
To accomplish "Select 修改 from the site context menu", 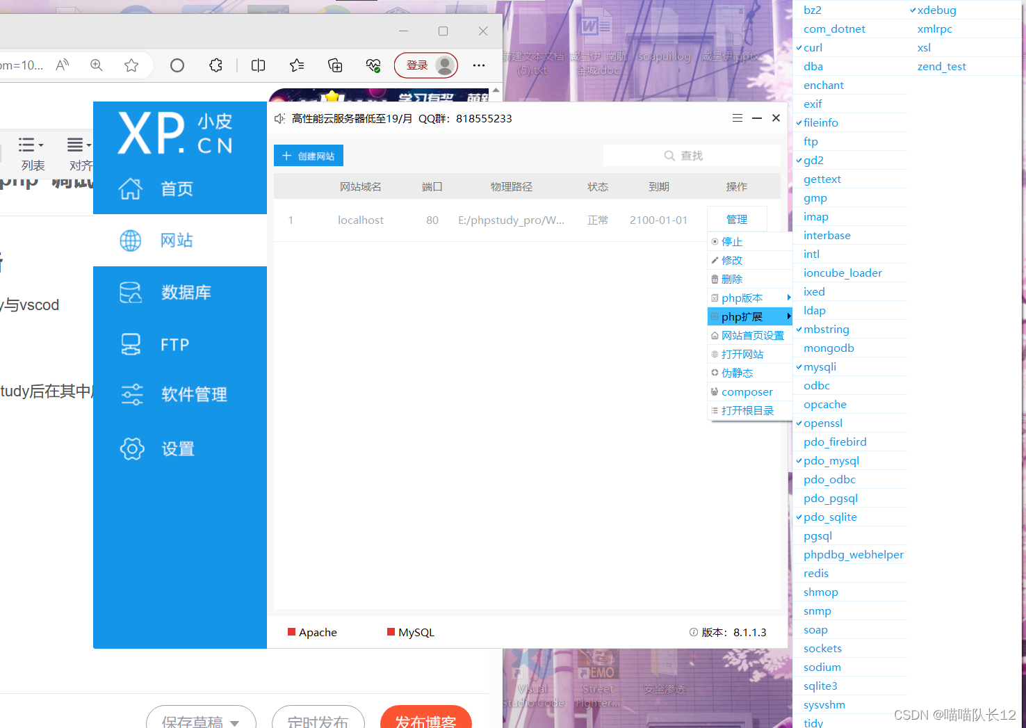I will click(x=731, y=260).
